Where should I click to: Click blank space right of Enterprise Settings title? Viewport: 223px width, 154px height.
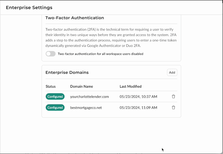[x=136, y=7]
